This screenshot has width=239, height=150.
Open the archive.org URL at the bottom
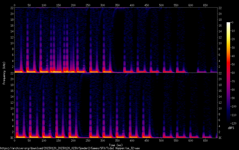[x=70, y=148]
